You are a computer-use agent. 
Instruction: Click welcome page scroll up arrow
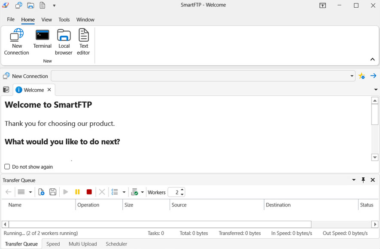[375, 100]
